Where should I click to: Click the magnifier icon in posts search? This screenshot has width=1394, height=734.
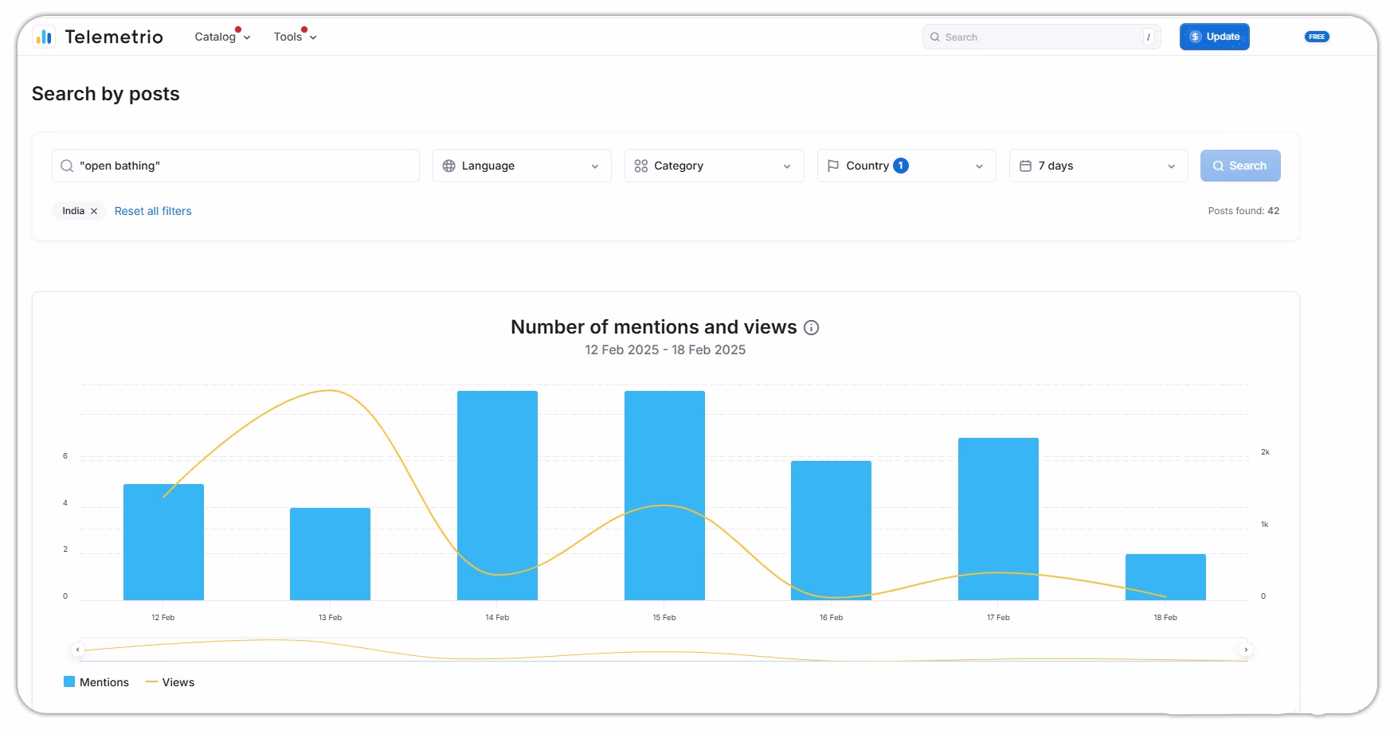(x=67, y=166)
